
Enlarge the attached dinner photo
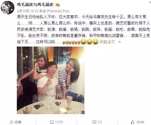coord(51,80)
